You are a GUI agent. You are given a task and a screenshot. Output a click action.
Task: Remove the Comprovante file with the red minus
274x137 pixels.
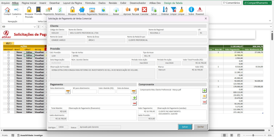(205, 102)
